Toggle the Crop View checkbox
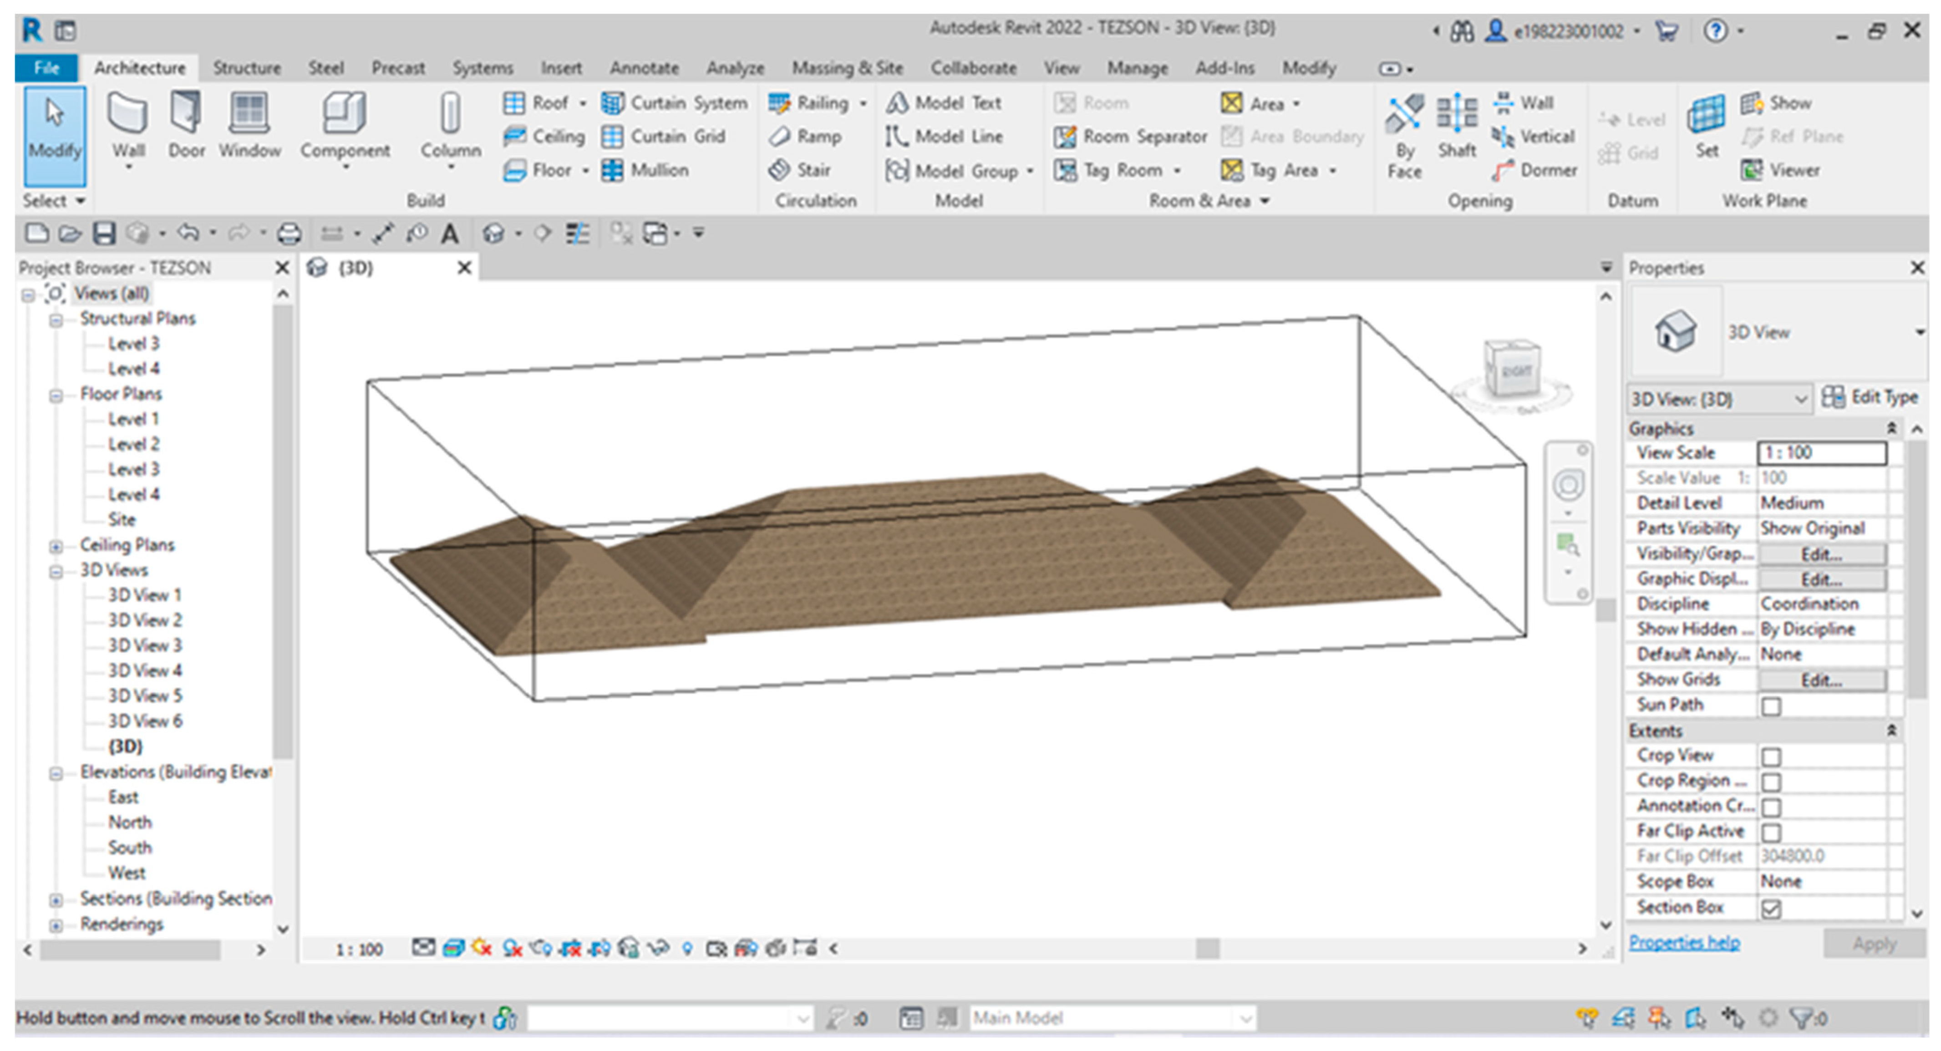Viewport: 1941px width, 1051px height. click(x=1772, y=757)
